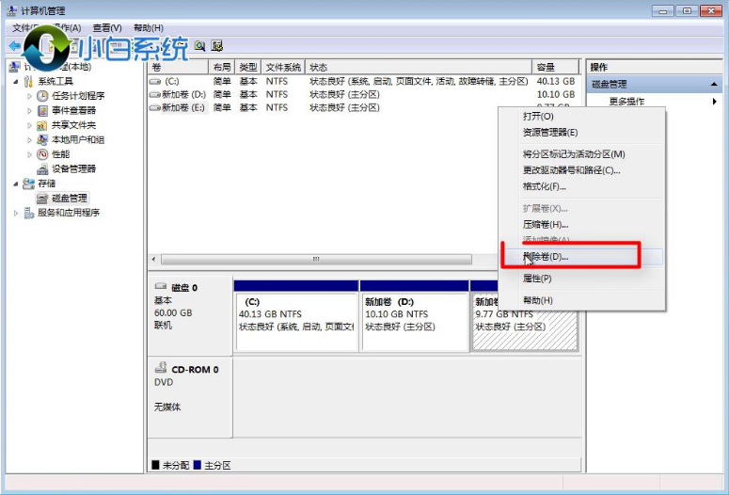
Task: Collapse the 系统工具 tree node
Action: pos(16,82)
